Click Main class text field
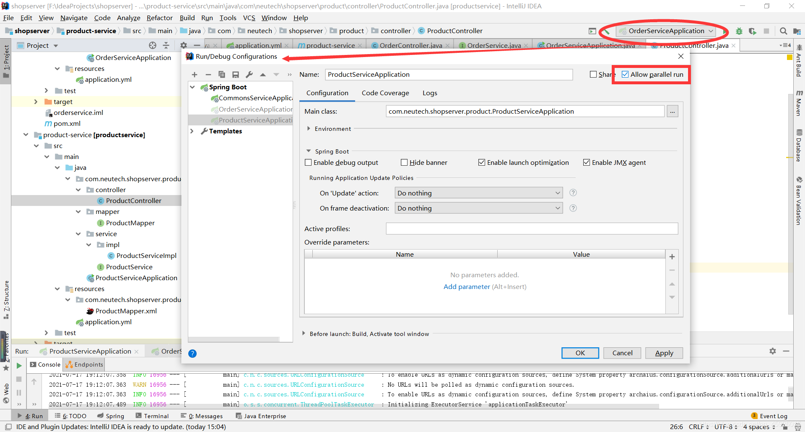805x432 pixels. pos(525,111)
